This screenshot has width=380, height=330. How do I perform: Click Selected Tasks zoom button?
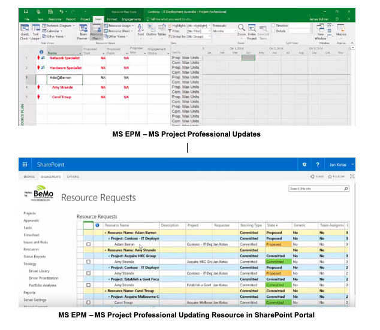263,32
